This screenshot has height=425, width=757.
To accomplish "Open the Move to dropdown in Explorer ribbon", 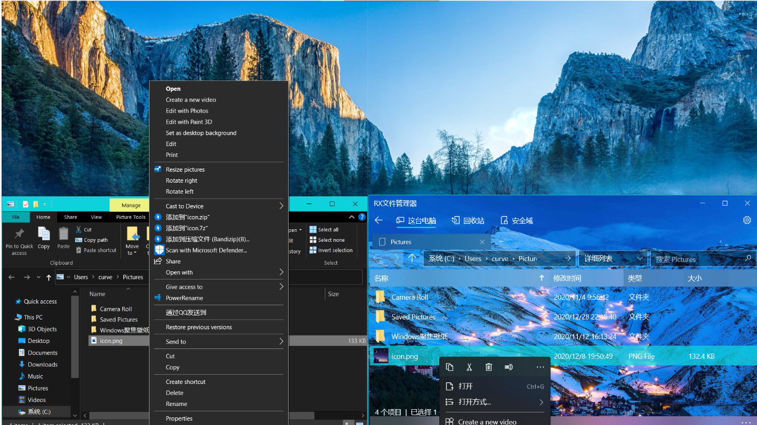I will coord(132,241).
